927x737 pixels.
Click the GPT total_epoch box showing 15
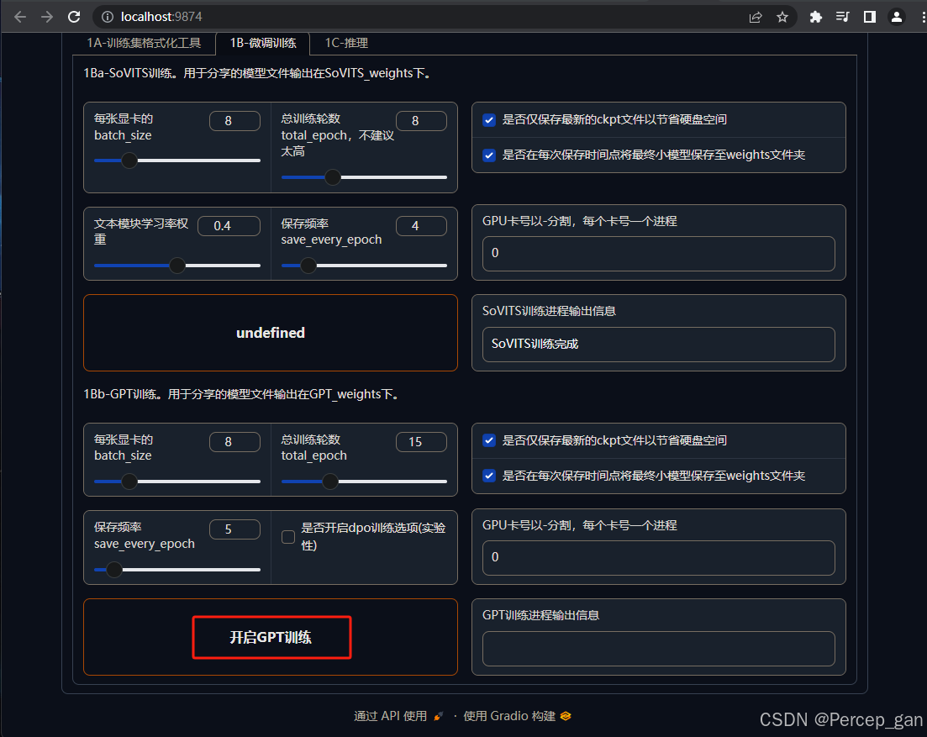tap(421, 442)
